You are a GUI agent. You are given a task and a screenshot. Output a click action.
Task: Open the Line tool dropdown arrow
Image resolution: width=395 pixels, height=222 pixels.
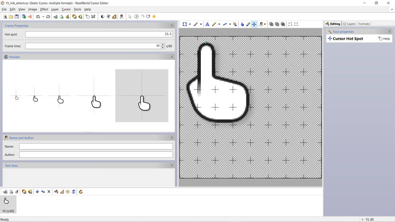(230, 24)
